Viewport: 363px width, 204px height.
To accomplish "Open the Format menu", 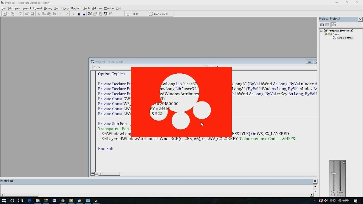I will coord(38,8).
